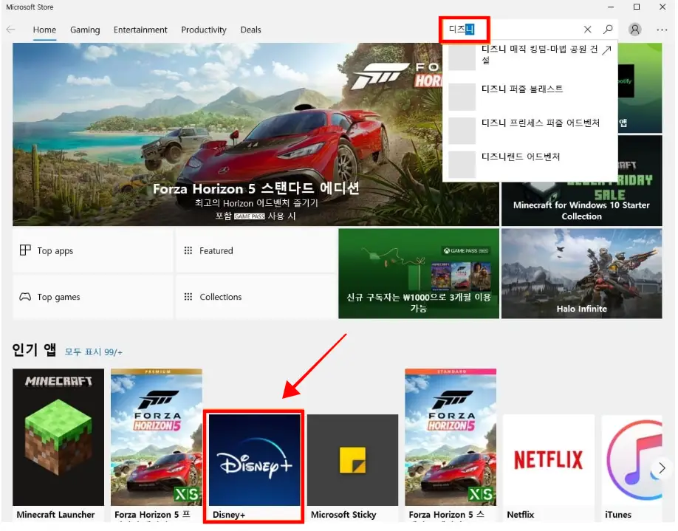Screen dimensions: 678x531
Task: Open the Minecraft Launcher app card
Action: [x=58, y=445]
